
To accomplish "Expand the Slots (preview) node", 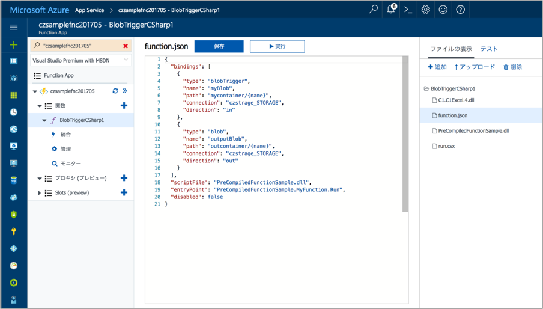I will click(x=40, y=193).
